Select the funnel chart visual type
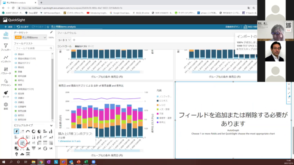The image size is (294, 165). coord(34,149)
